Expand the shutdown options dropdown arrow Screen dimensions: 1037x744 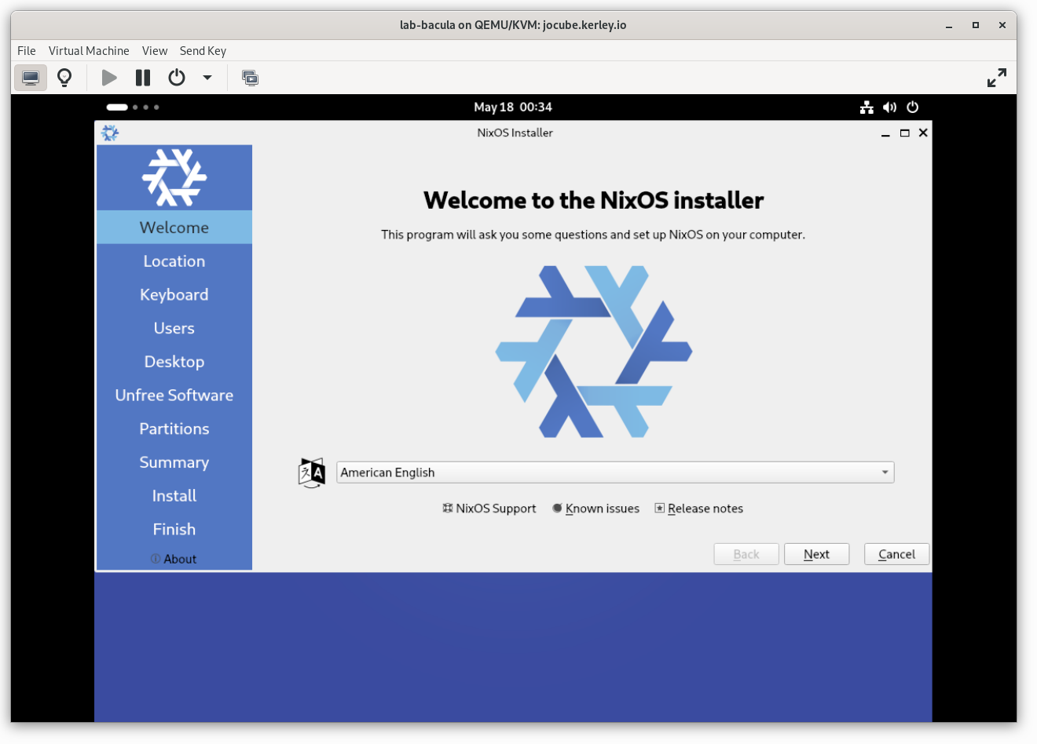207,78
